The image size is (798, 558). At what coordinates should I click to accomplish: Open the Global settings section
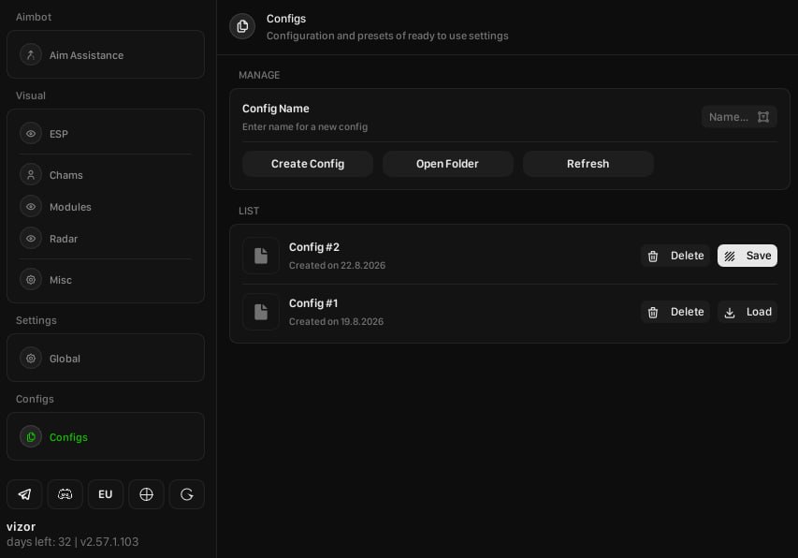click(106, 358)
